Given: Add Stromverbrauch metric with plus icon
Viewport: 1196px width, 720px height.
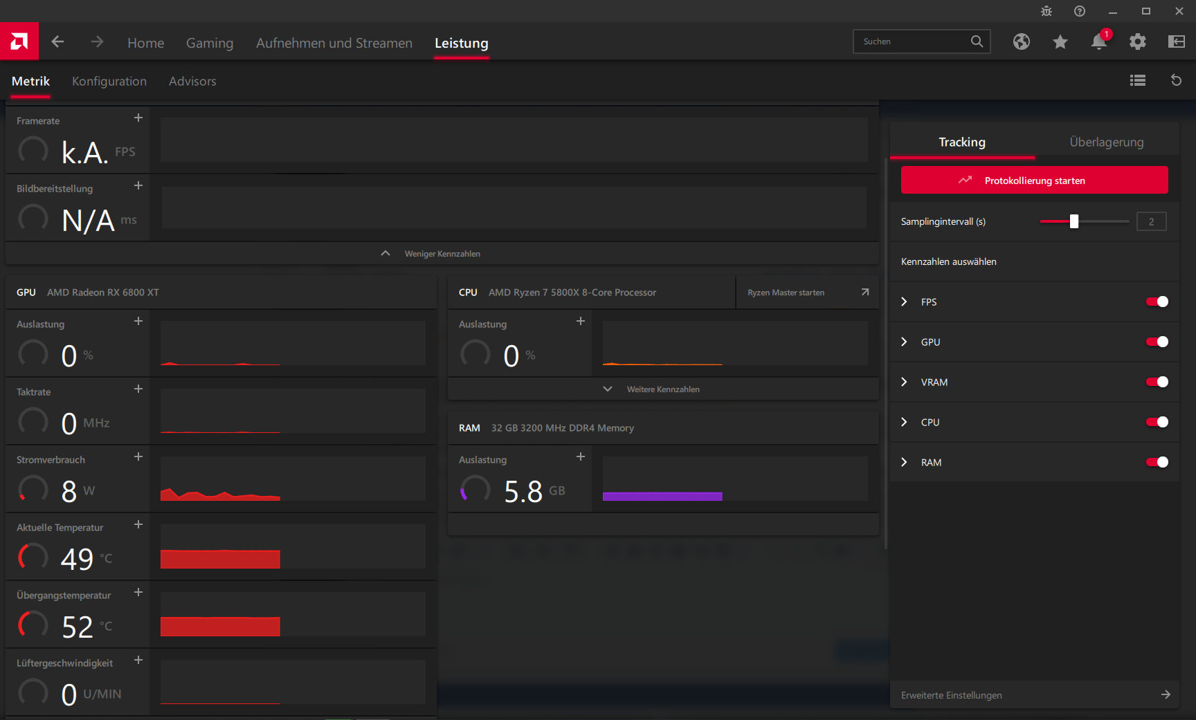Looking at the screenshot, I should (138, 457).
